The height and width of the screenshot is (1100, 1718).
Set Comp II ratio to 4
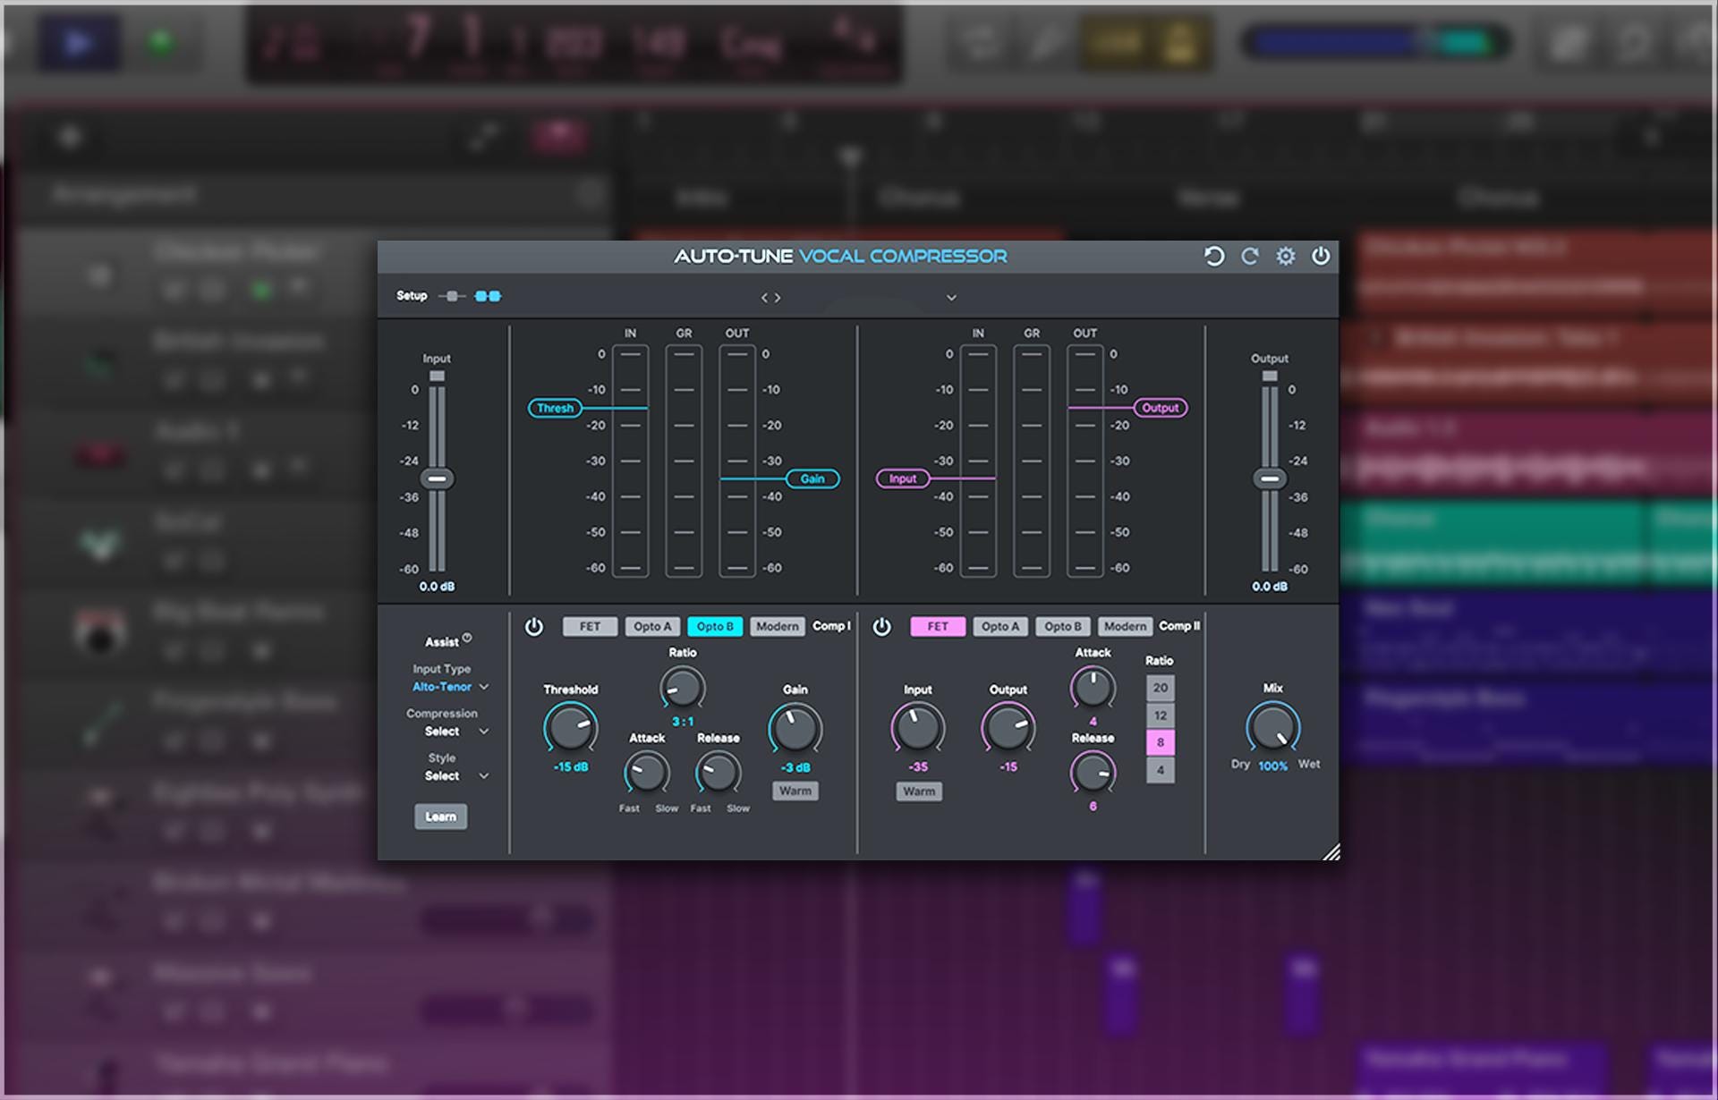[x=1161, y=770]
